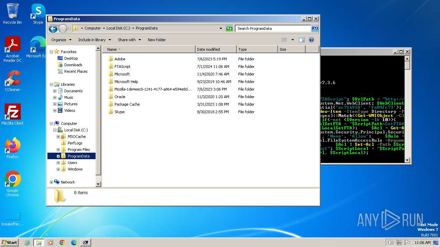440x247 pixels.
Task: Click Local Disk (C:) in address bar
Action: 118,28
